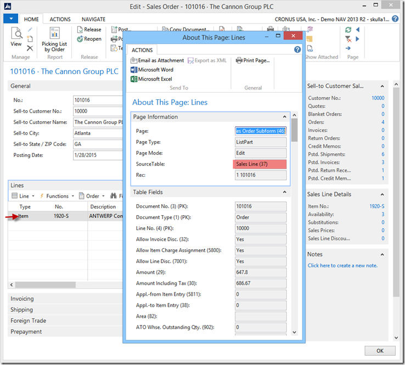The width and height of the screenshot is (405, 365).
Task: Click the Amount (29) field 647.8
Action: (261, 272)
